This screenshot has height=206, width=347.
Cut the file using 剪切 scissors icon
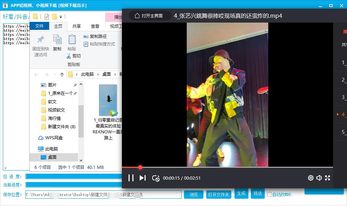69,56
